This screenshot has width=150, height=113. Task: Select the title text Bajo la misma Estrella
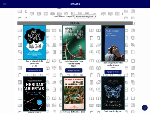34,61
